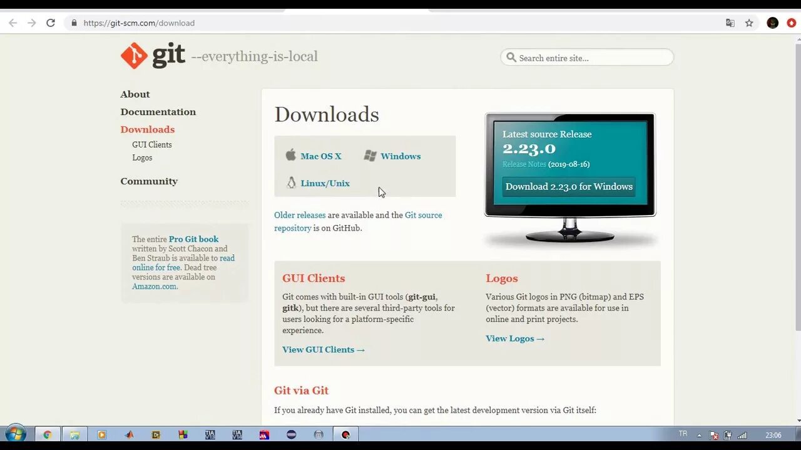The image size is (801, 450).
Task: Click the red Chrome update menu icon
Action: (792, 23)
